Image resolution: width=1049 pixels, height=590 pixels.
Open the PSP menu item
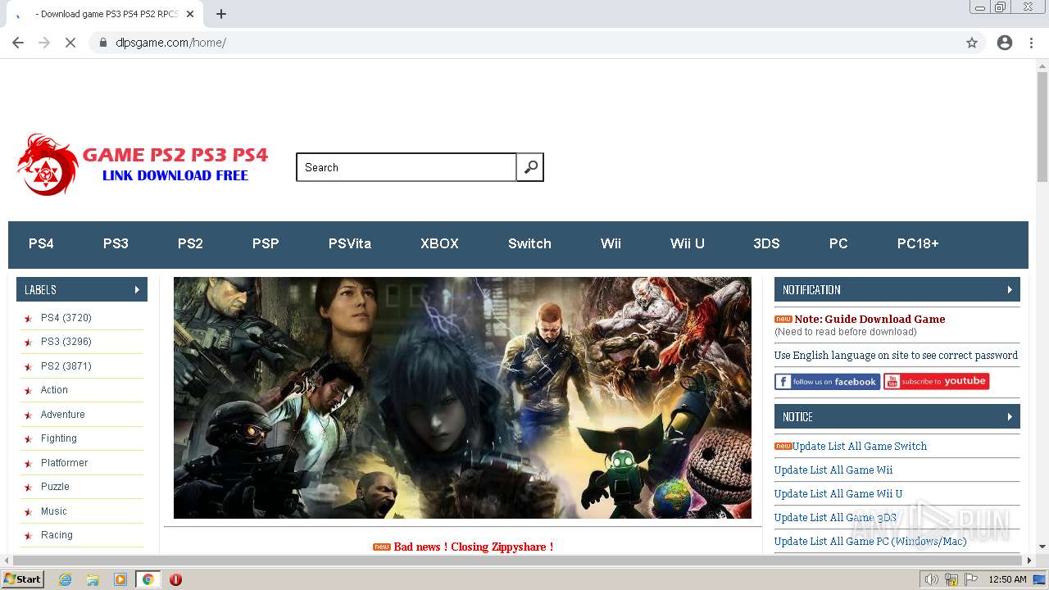[x=266, y=243]
